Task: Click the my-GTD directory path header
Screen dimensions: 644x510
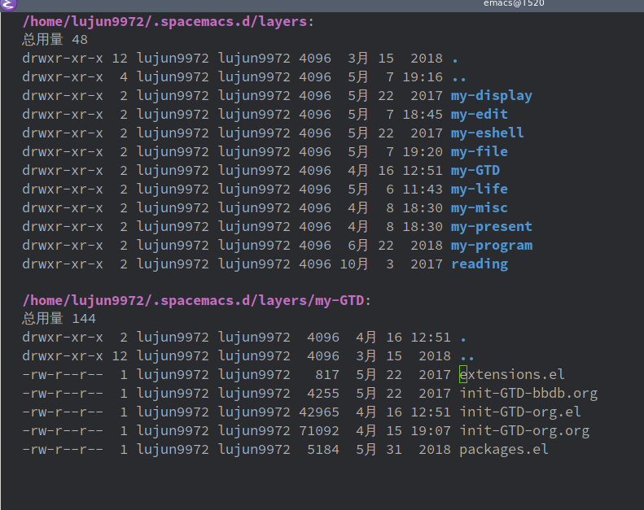Action: click(195, 301)
